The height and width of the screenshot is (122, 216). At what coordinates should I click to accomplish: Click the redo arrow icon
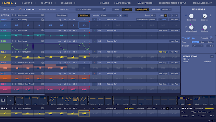coord(213,120)
